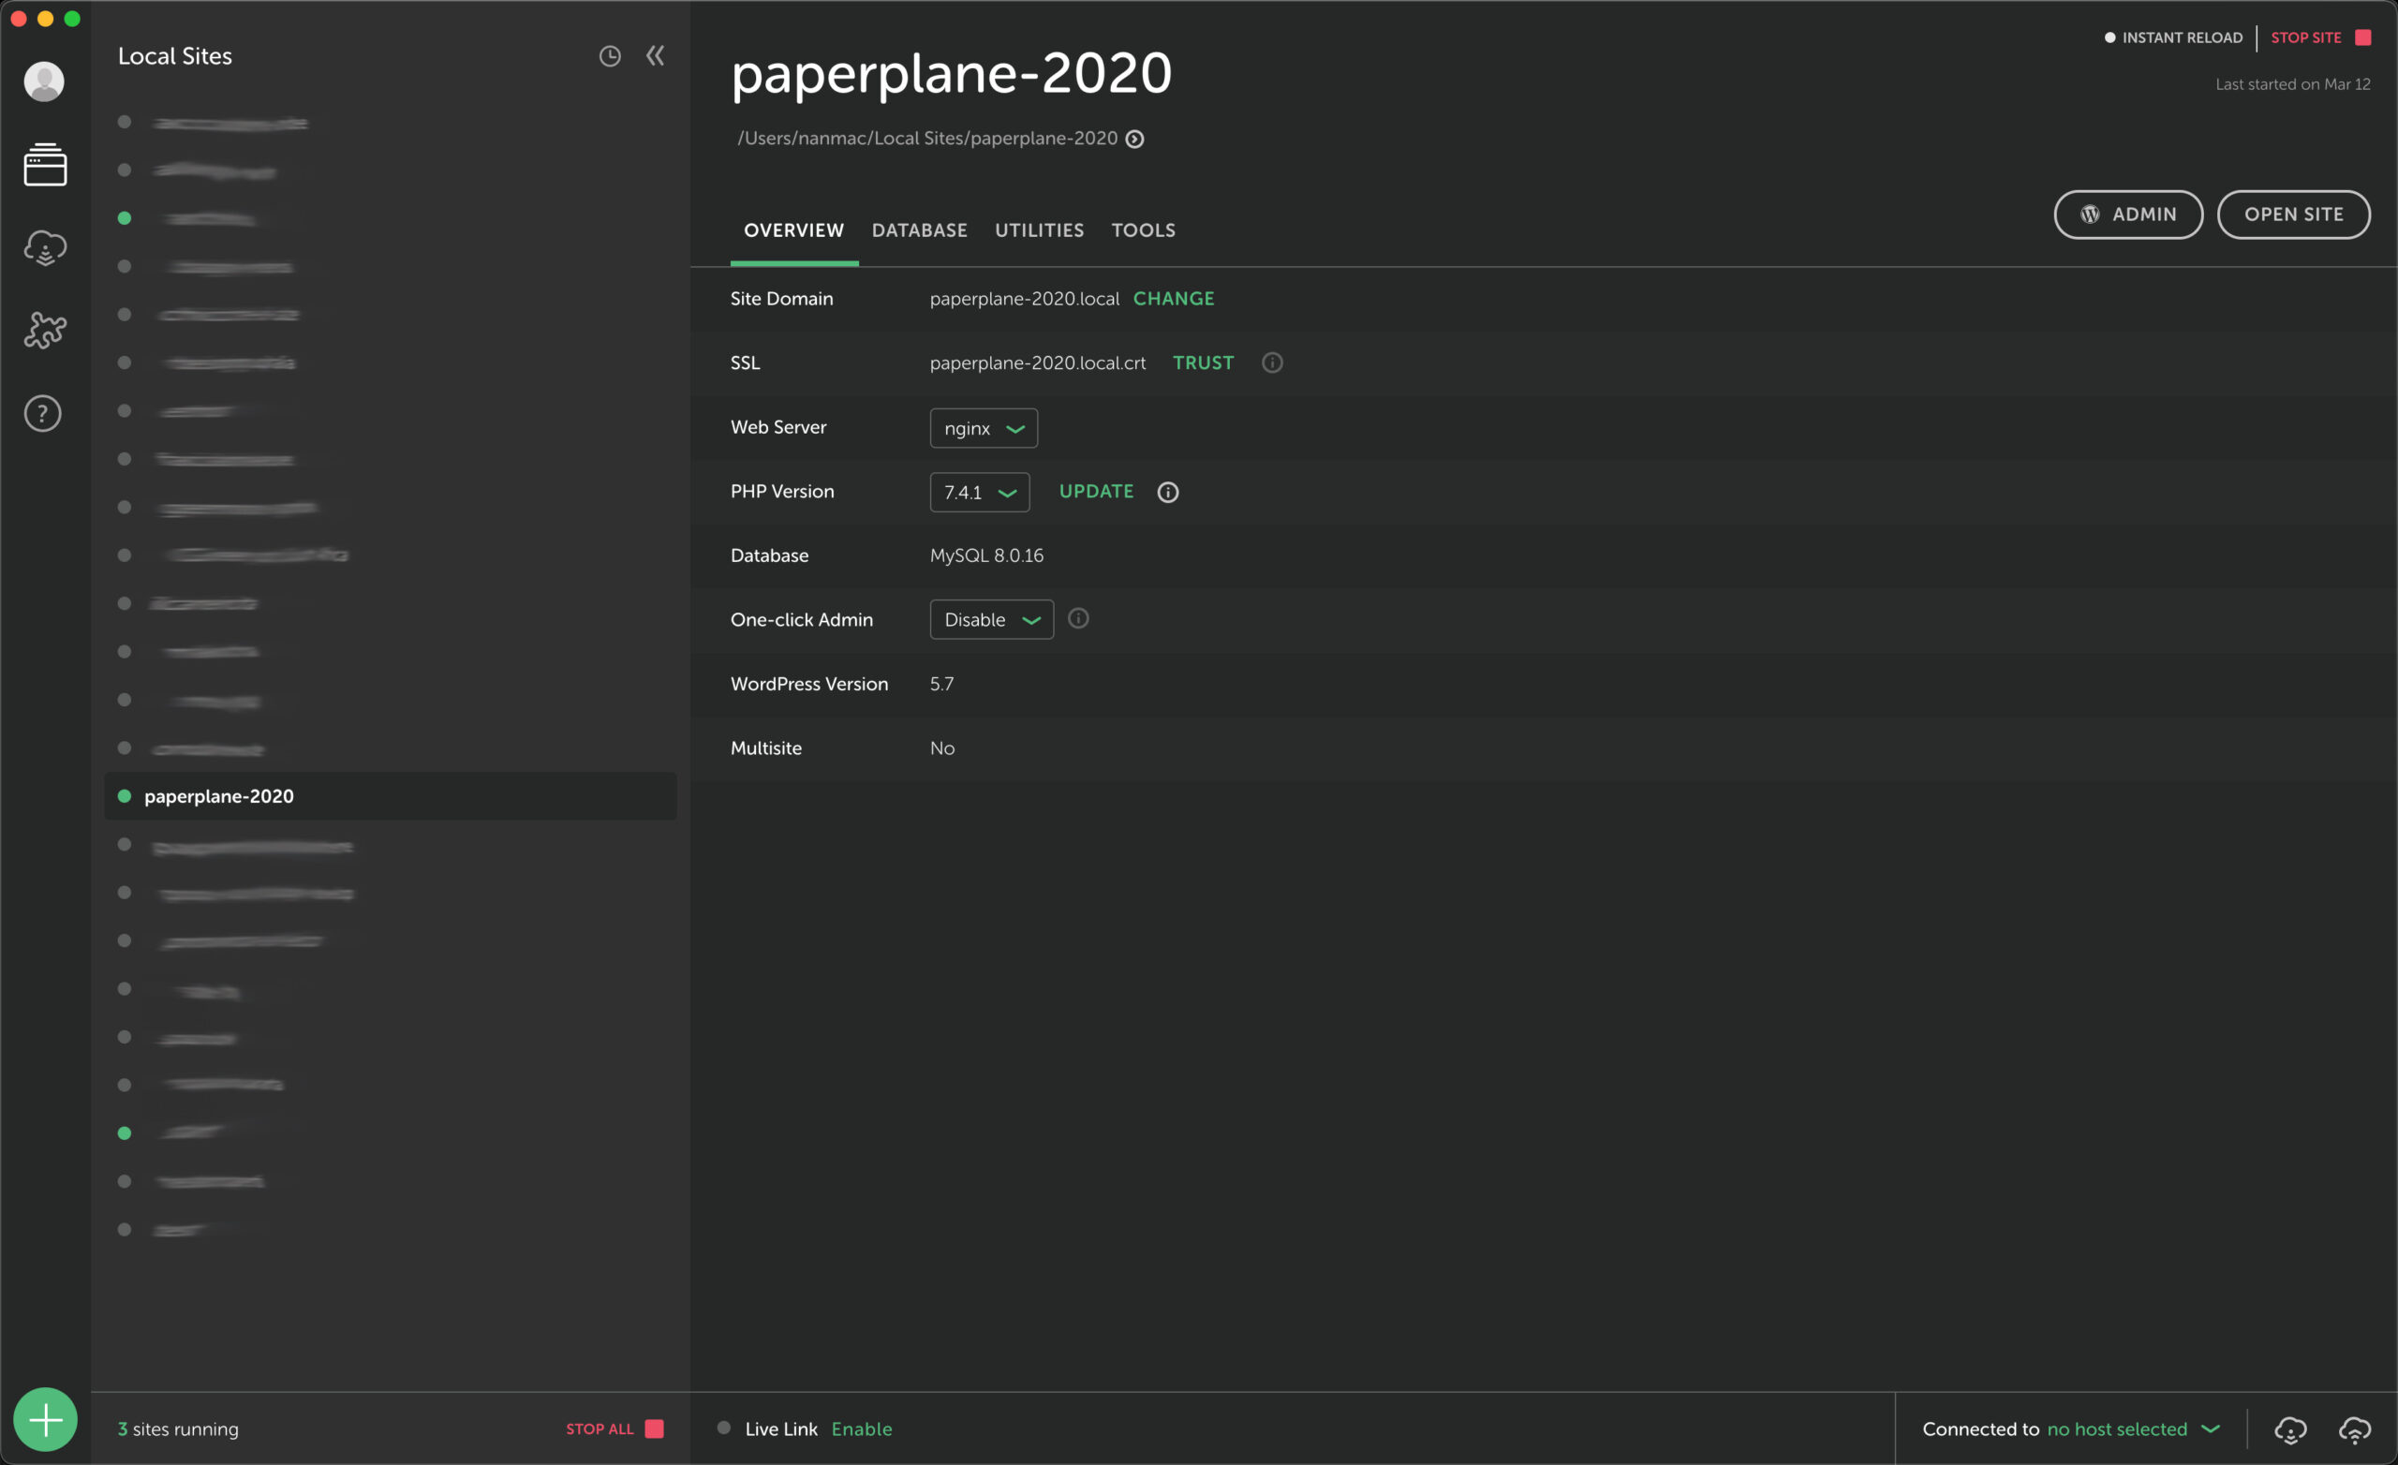Click the 3 sites running status text
This screenshot has width=2398, height=1465.
(178, 1429)
